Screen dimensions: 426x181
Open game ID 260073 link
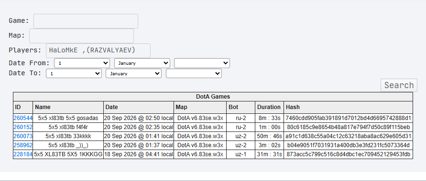point(23,136)
